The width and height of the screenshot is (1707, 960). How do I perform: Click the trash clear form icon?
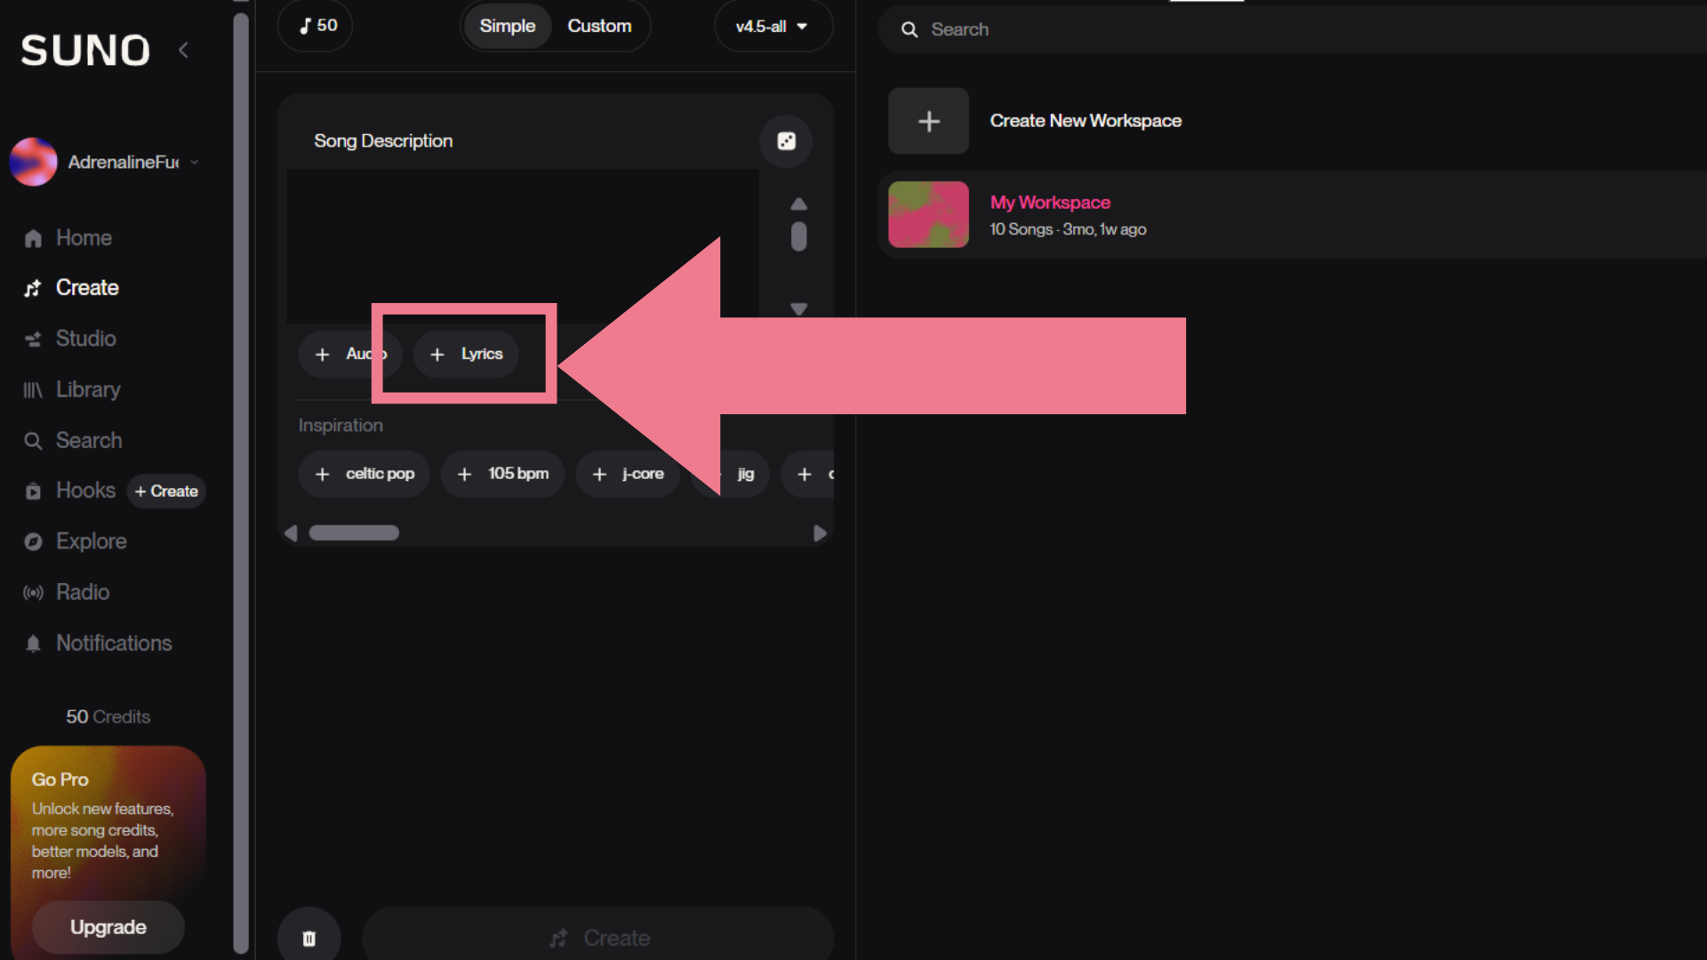(309, 938)
